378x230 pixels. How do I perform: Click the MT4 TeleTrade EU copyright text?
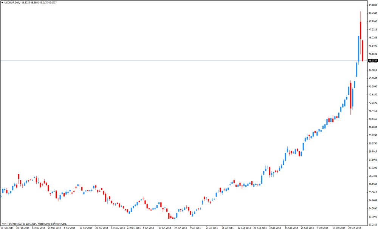[34, 224]
